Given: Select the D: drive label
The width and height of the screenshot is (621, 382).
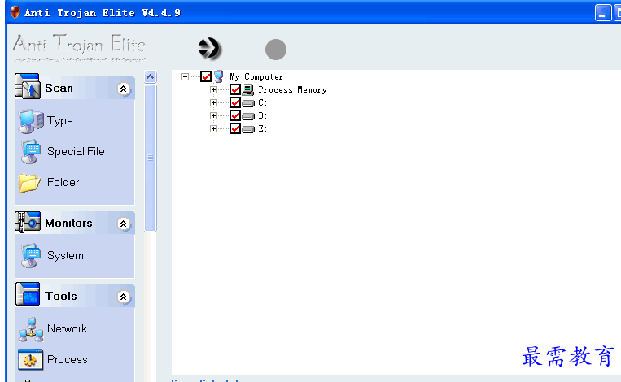Looking at the screenshot, I should [263, 116].
